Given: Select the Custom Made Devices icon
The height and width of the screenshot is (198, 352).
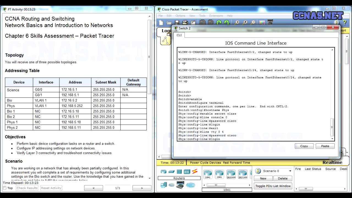Looking at the screenshot, I should [180, 186].
